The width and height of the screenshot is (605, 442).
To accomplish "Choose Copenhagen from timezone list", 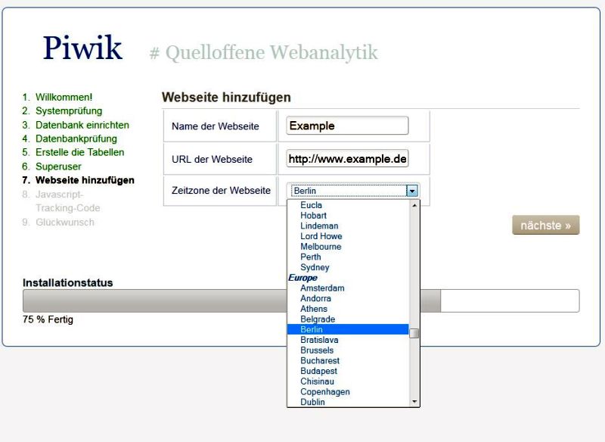I will tap(348, 392).
